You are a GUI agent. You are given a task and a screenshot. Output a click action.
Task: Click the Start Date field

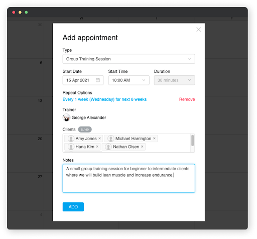click(x=83, y=80)
